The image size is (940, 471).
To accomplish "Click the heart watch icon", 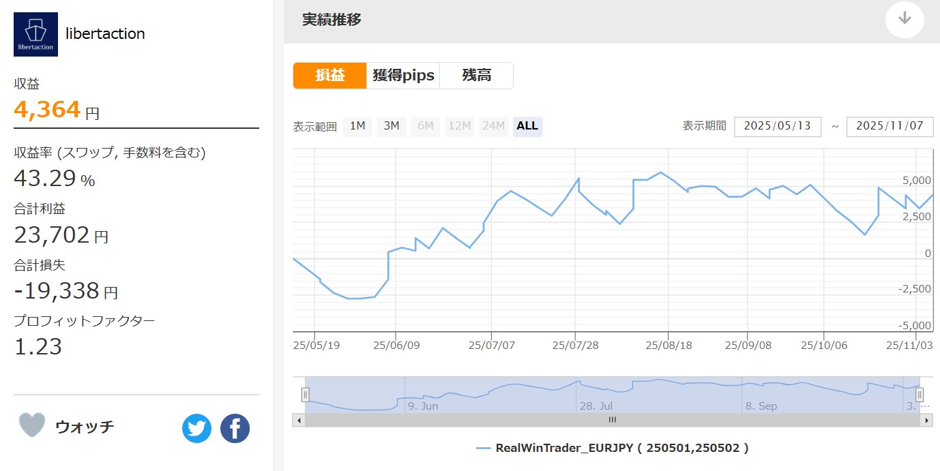I will [31, 425].
